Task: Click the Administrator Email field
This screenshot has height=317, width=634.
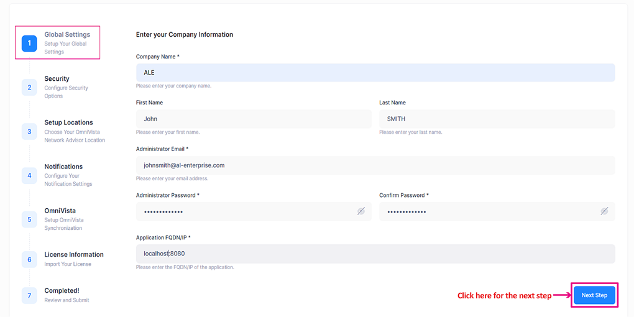Action: point(375,165)
